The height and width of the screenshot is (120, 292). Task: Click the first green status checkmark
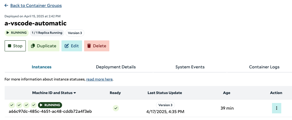point(12,105)
